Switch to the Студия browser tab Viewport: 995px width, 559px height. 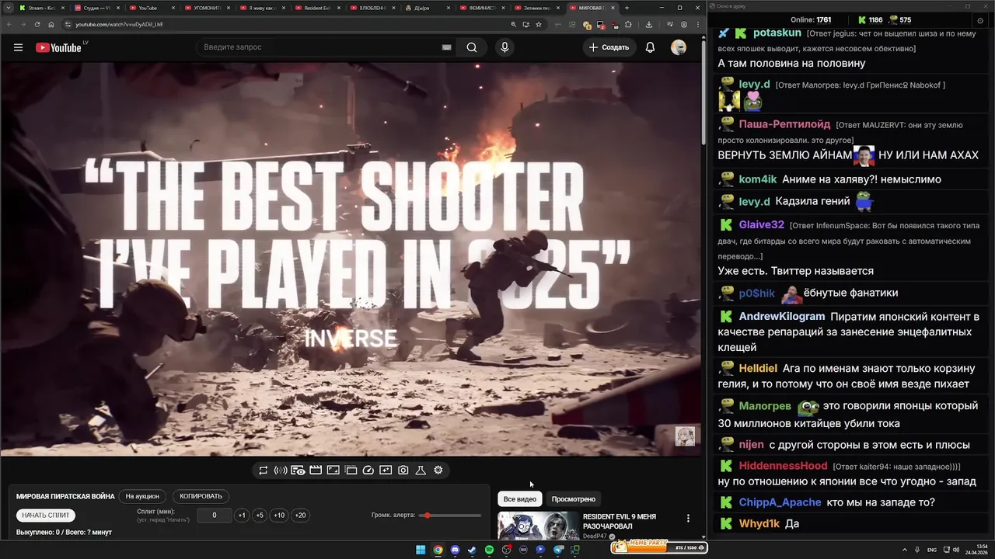[97, 8]
